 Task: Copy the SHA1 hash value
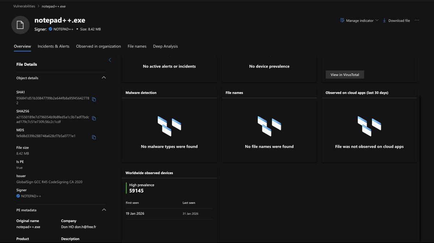94,99
